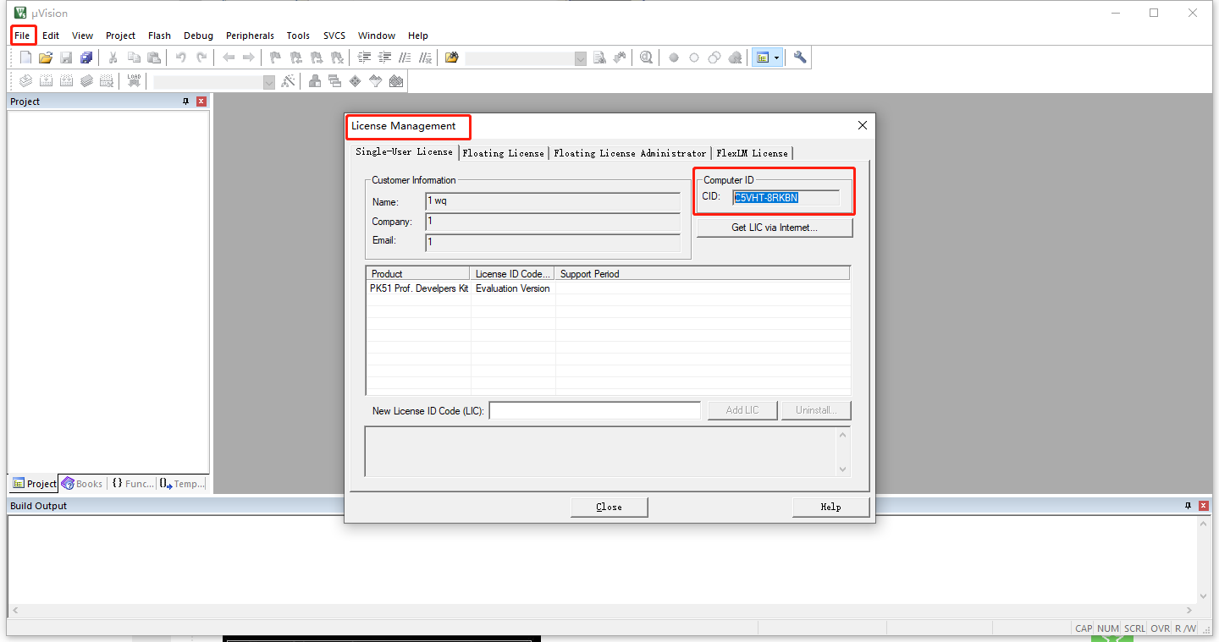Switch to the Functions panel tab
This screenshot has width=1219, height=642.
pyautogui.click(x=133, y=484)
